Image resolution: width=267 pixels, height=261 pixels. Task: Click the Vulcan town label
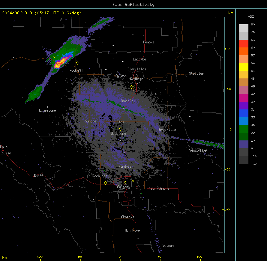coord(168,246)
